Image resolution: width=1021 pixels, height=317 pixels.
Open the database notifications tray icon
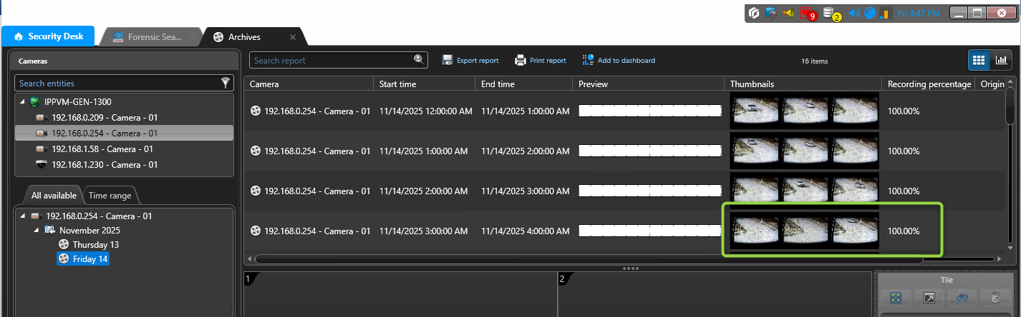click(x=831, y=13)
